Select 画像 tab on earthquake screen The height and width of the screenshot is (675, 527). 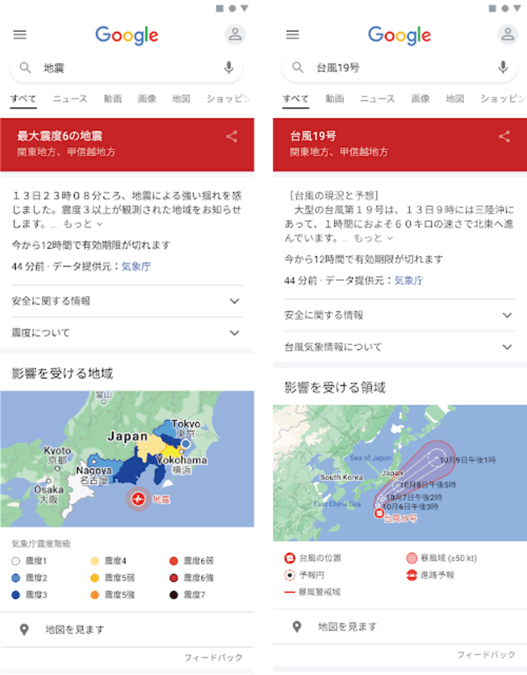[x=147, y=99]
